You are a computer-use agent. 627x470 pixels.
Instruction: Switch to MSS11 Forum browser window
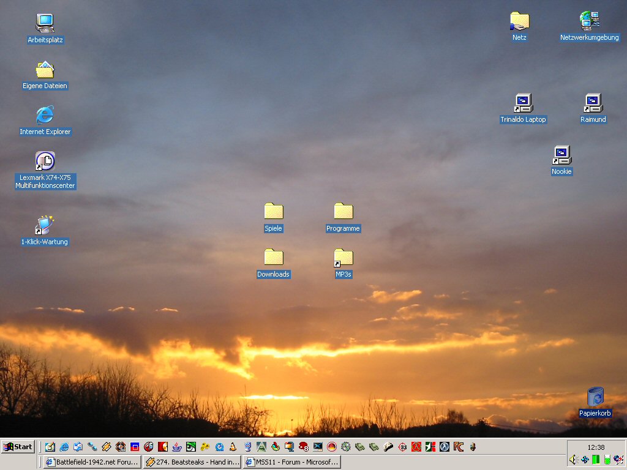click(291, 462)
